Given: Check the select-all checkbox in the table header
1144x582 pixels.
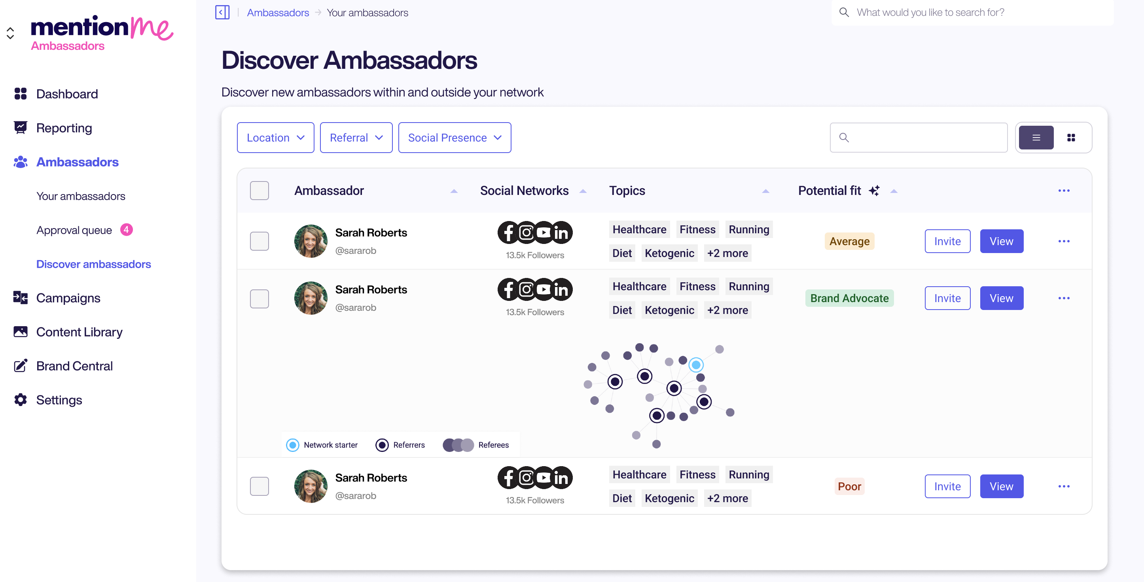Looking at the screenshot, I should 260,190.
